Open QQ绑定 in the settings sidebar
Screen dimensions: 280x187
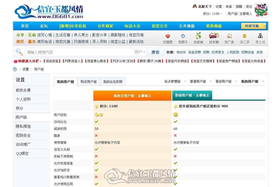(22, 154)
